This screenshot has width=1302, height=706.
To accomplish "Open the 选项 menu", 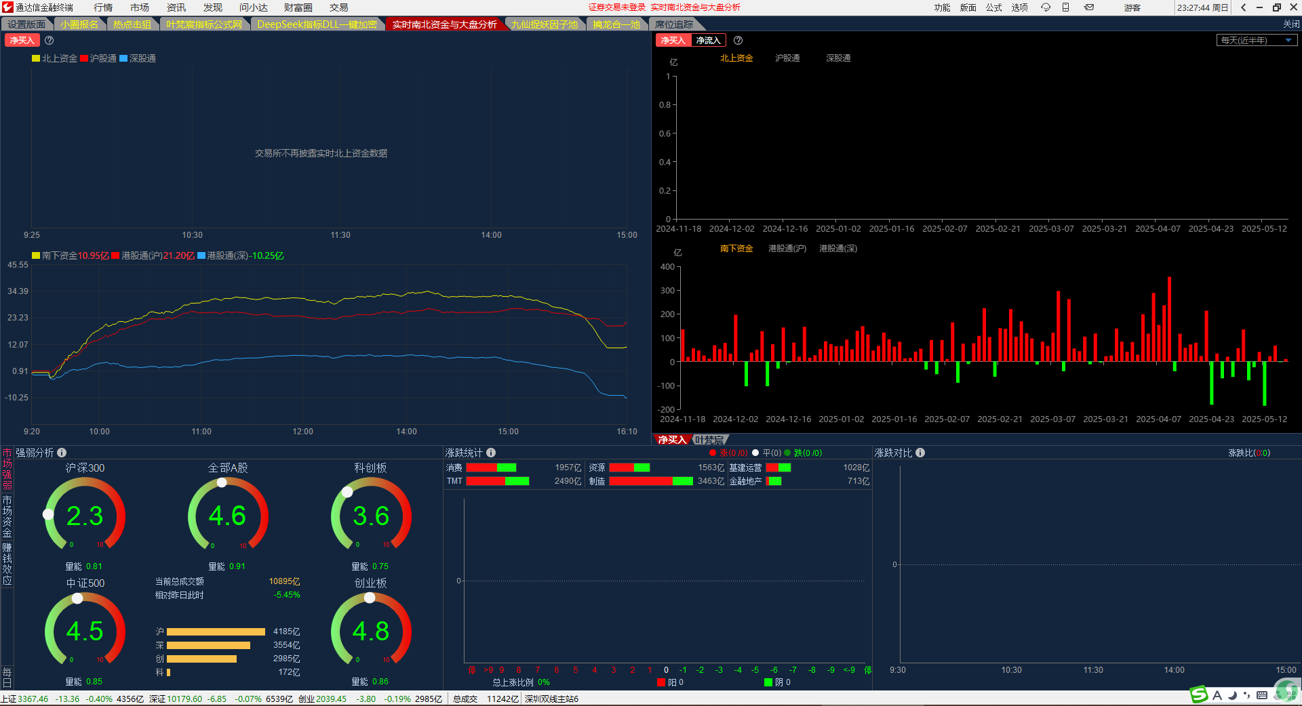I will coord(1019,7).
